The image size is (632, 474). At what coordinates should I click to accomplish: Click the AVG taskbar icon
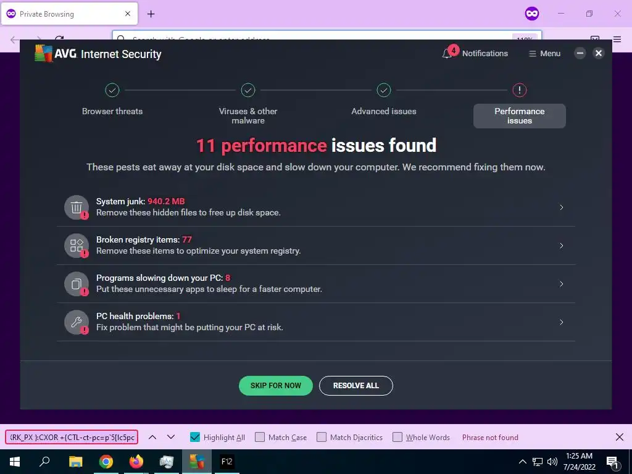point(197,462)
